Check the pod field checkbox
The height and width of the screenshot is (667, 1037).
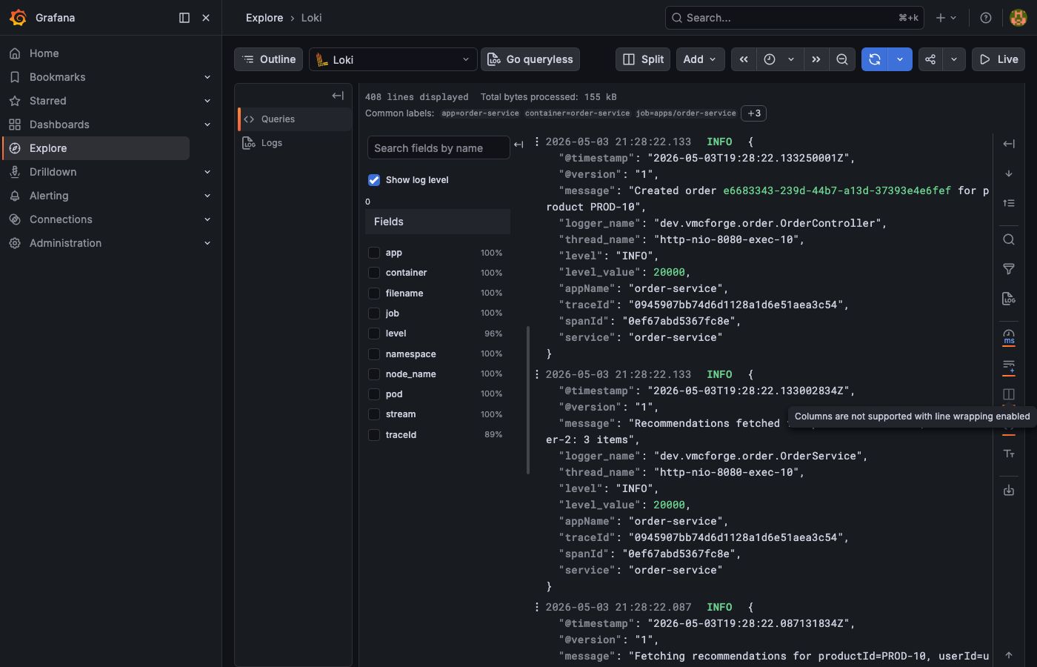pos(374,394)
